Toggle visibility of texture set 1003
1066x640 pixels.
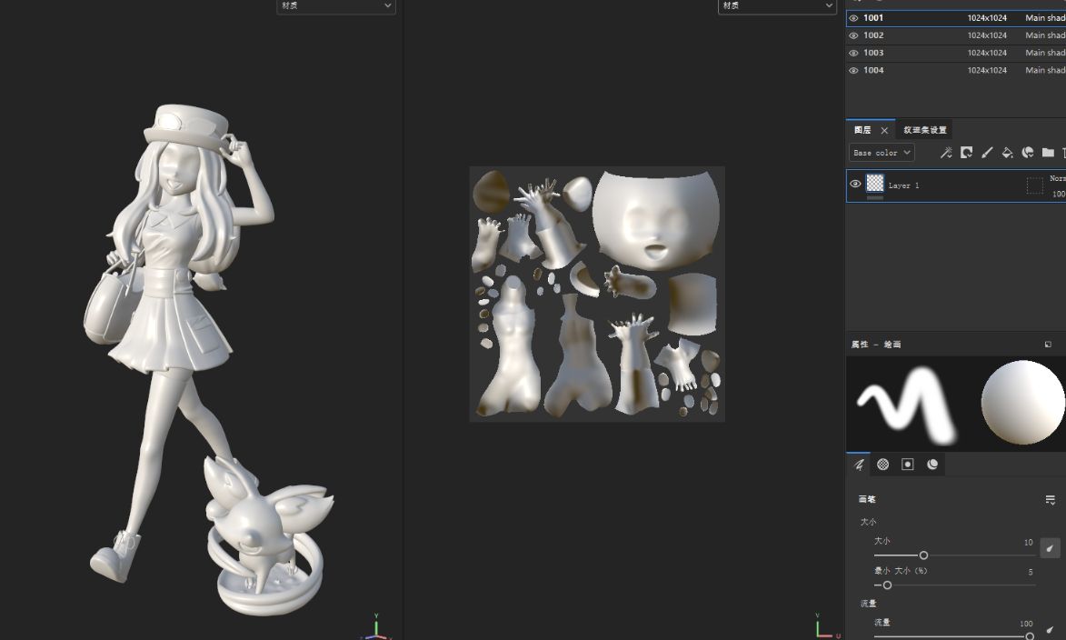click(x=853, y=53)
